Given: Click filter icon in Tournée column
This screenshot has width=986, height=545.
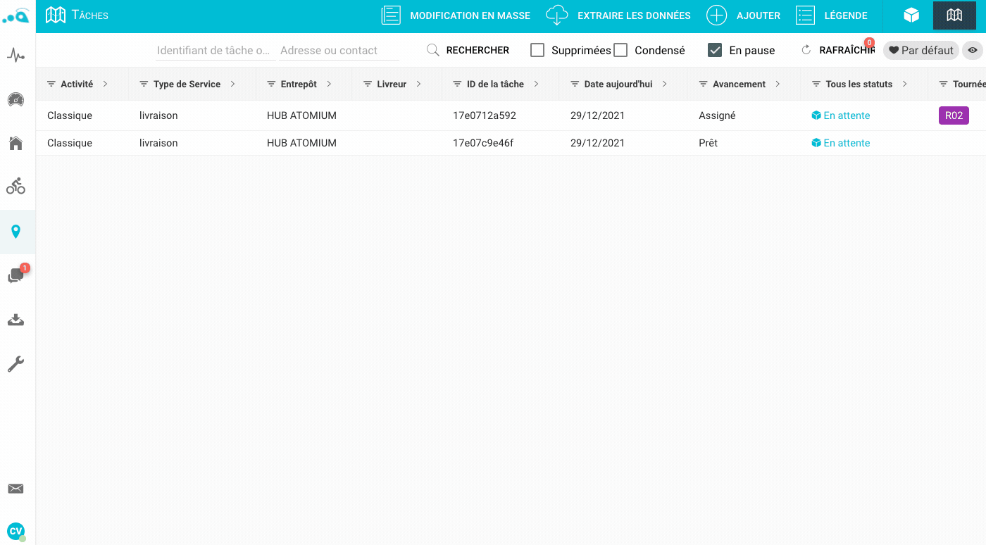Looking at the screenshot, I should click(943, 84).
